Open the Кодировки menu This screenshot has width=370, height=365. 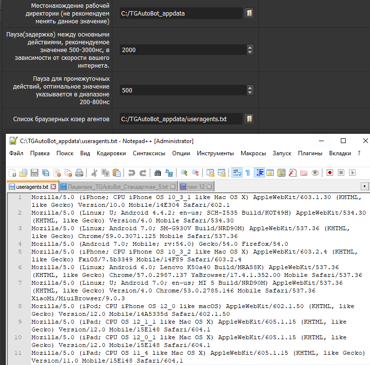coord(111,153)
